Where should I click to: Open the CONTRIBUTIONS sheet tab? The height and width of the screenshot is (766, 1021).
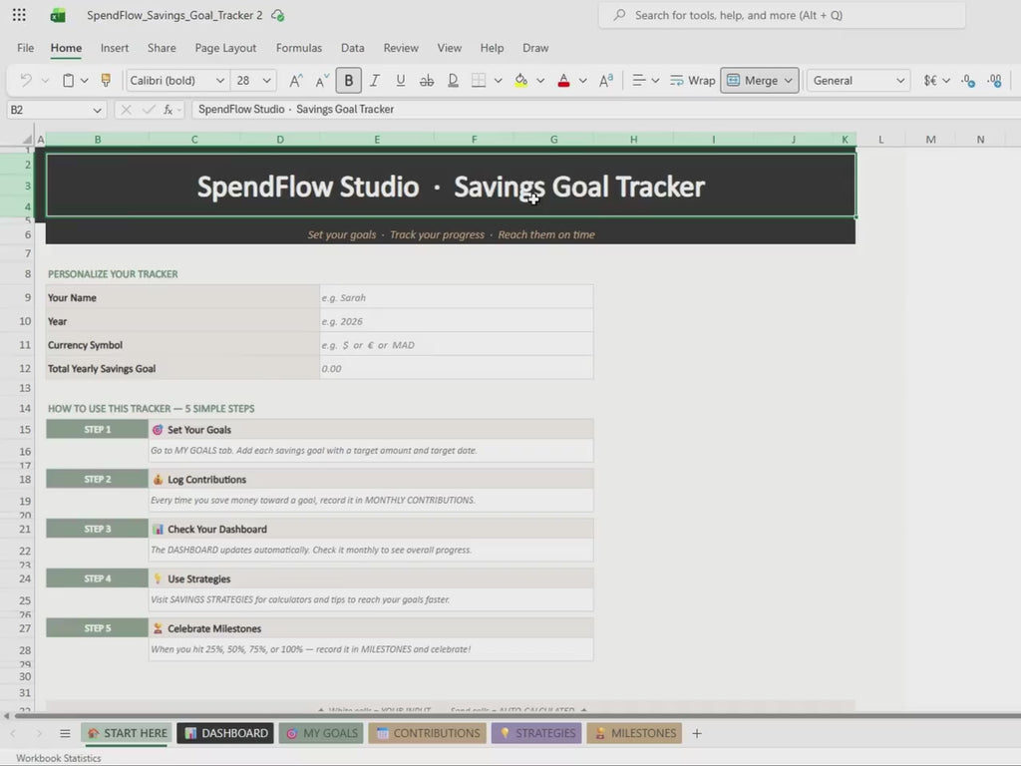click(x=428, y=733)
